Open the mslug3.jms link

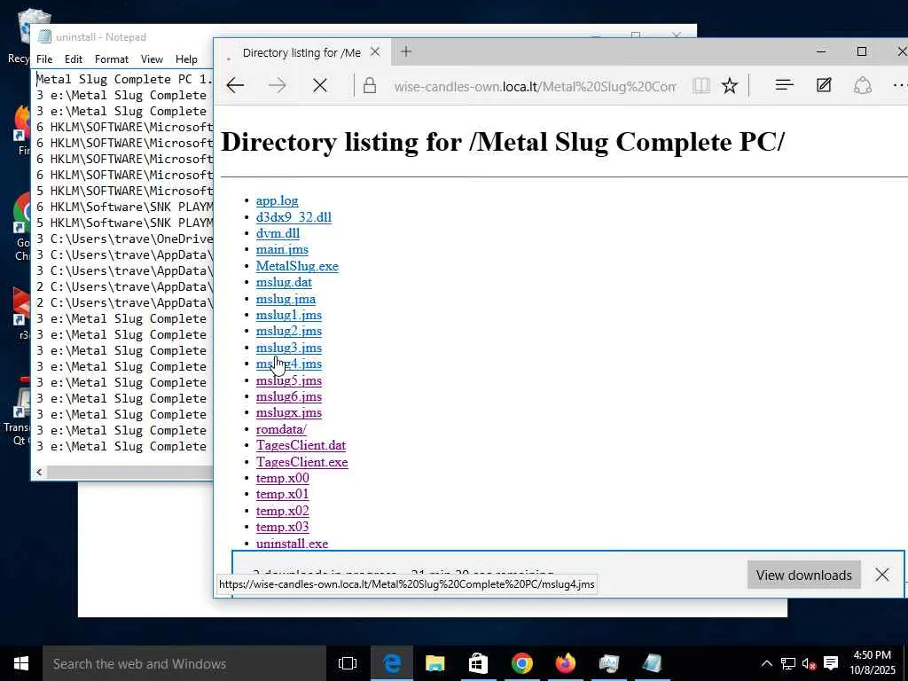288,348
